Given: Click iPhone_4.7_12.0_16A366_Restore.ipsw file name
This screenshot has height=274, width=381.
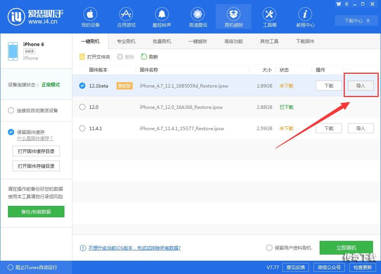Looking at the screenshot, I should click(x=181, y=107).
